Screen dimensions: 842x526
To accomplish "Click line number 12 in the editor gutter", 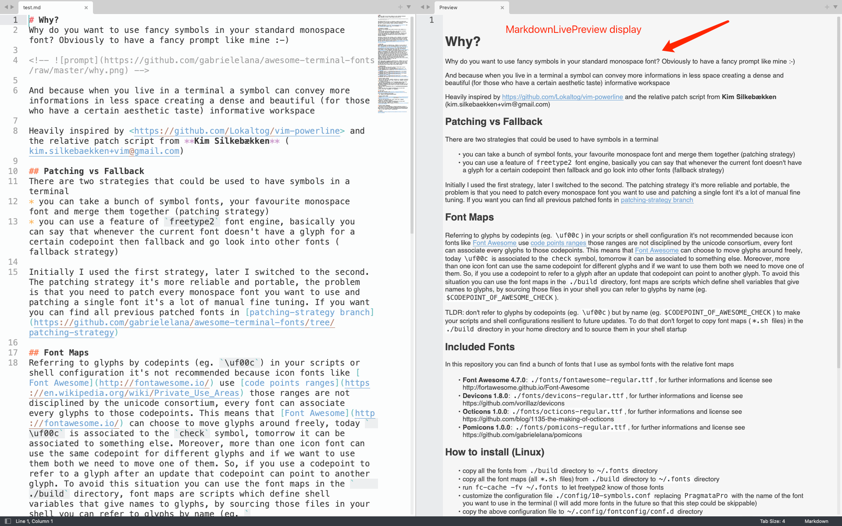I will [x=13, y=202].
